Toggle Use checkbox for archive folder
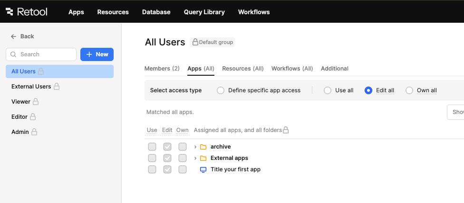Screen dimensions: 464x203 coord(152,147)
